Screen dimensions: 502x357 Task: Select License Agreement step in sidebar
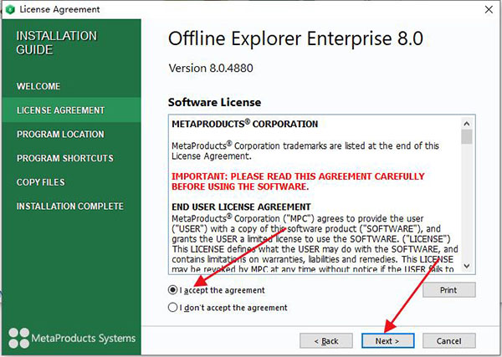click(71, 110)
